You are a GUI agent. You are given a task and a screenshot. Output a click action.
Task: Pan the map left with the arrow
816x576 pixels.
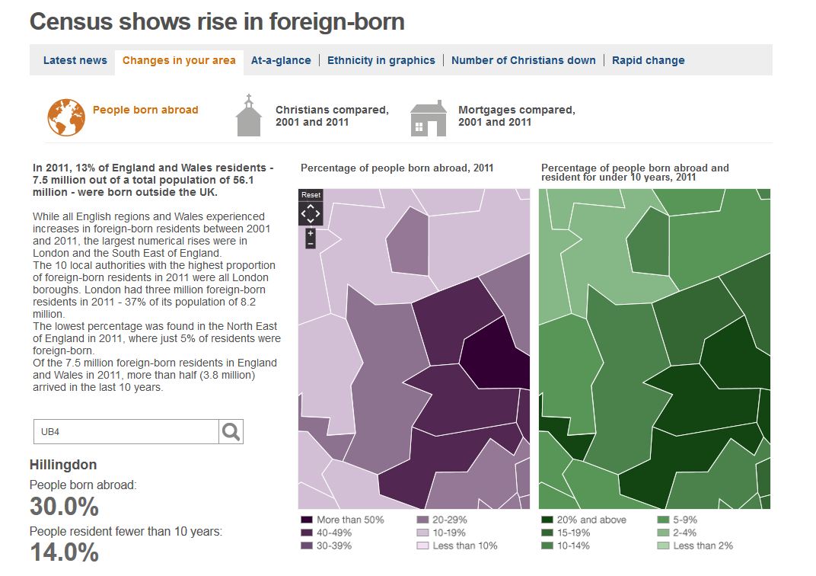[x=304, y=214]
